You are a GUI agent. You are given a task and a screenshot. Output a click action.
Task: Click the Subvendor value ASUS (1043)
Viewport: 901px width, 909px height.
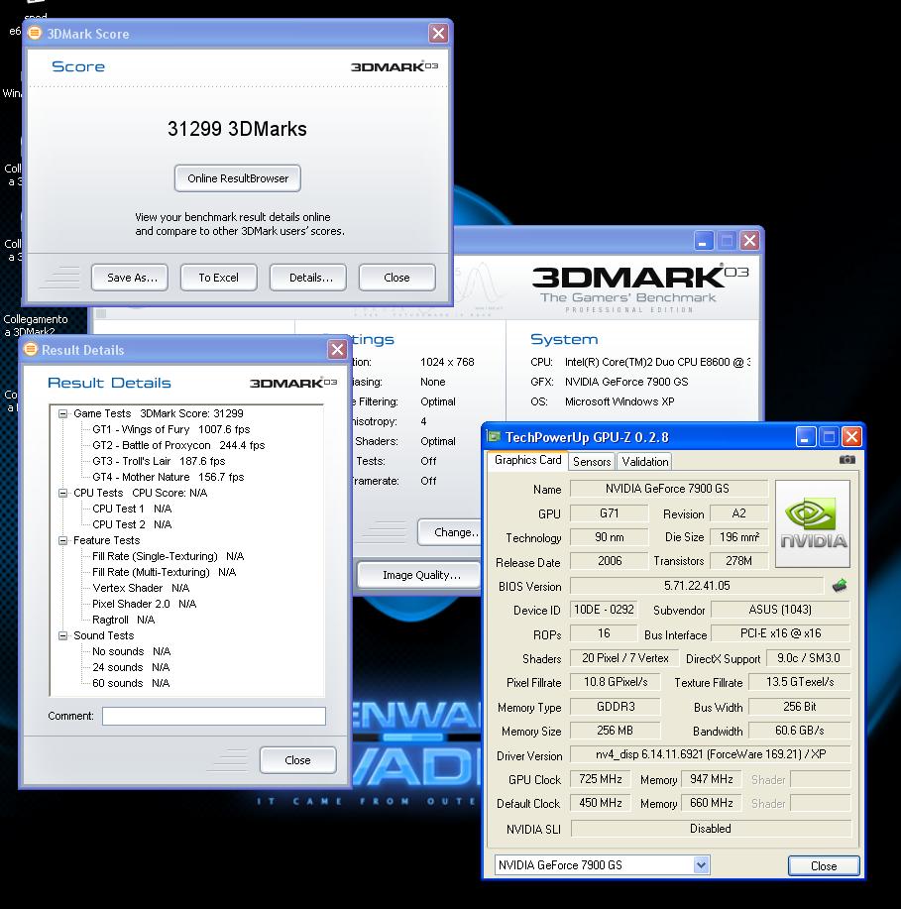[x=780, y=610]
